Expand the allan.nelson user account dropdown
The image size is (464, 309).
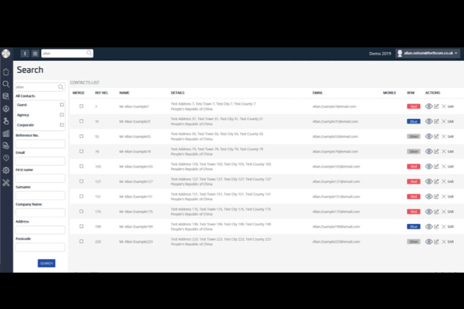click(428, 53)
